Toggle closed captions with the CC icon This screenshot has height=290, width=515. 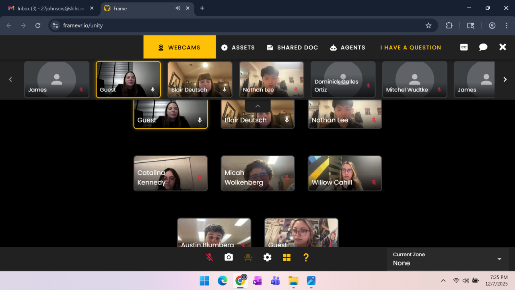pos(464,47)
